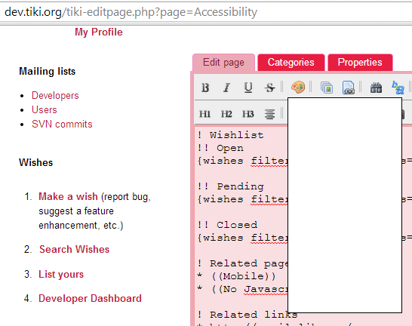The image size is (412, 326).
Task: Click the browser address bar URL
Action: [x=131, y=12]
